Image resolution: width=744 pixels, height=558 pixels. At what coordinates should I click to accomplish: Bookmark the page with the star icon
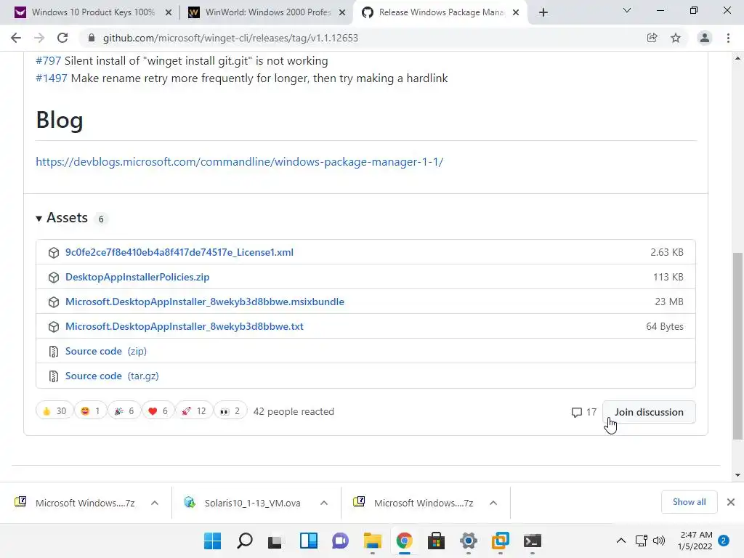(x=676, y=38)
